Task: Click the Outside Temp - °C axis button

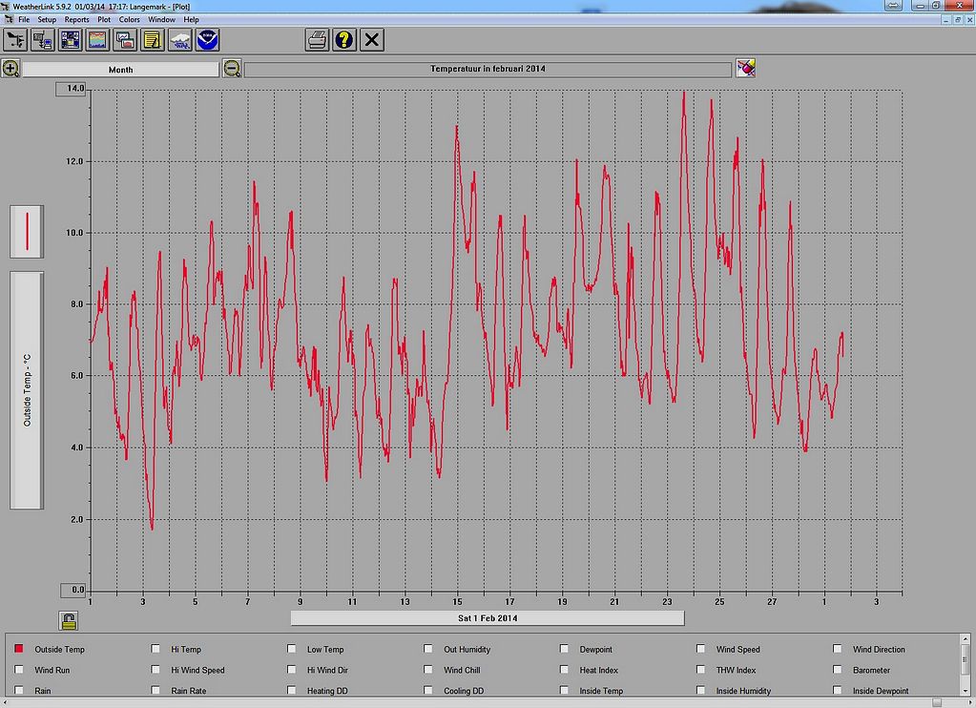Action: click(x=27, y=390)
